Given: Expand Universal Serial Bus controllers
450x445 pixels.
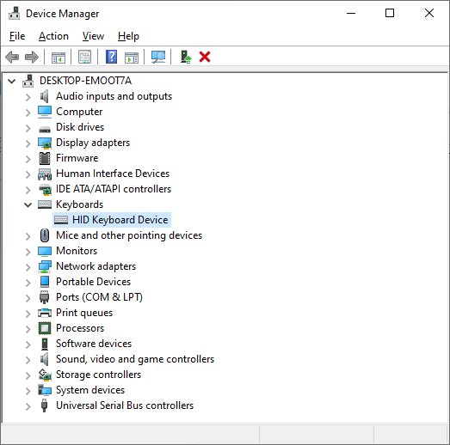Looking at the screenshot, I should pos(28,406).
